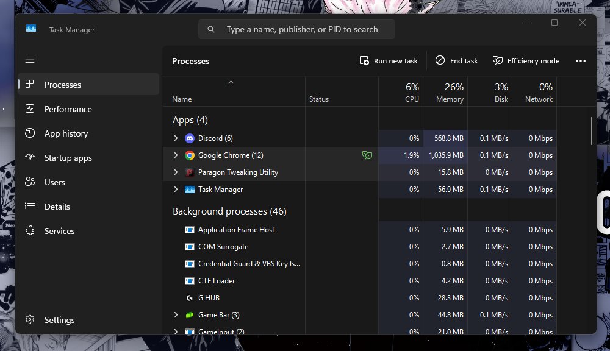Sort processes by Network column
Screen dimensions: 610x351
pos(534,92)
